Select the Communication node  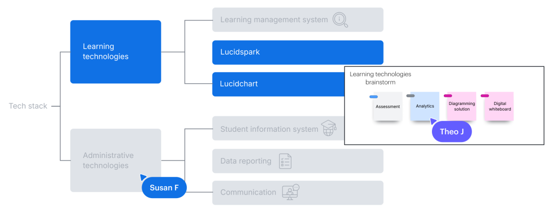tap(298, 193)
